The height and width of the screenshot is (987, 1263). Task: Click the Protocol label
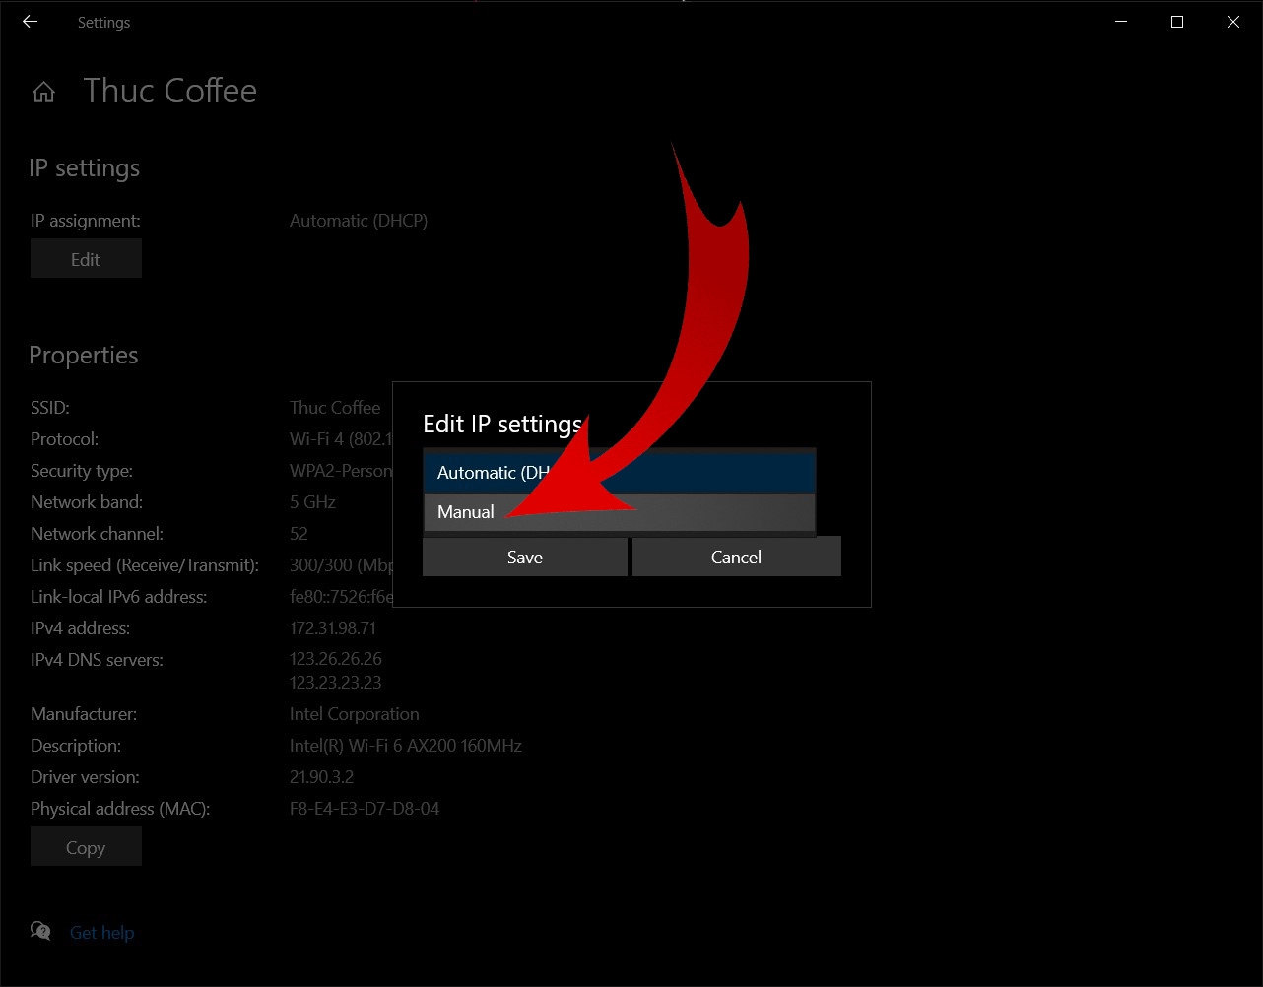pos(65,439)
